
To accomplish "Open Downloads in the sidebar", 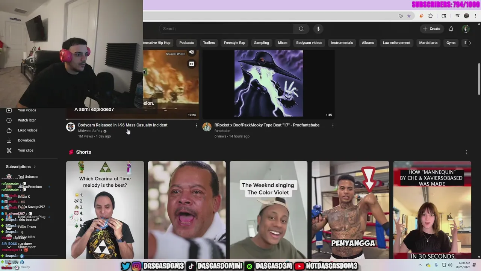I will coord(27,140).
